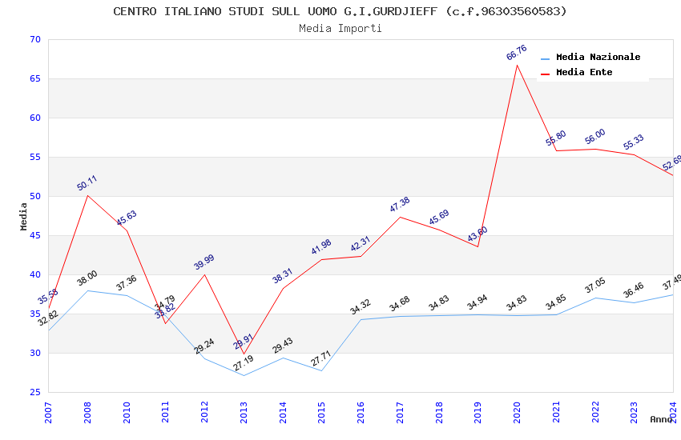This screenshot has height=440, width=681.
Task: Click the 39.99 data label
Action: (203, 262)
